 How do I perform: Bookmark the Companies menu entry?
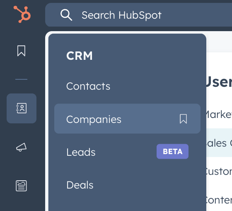pyautogui.click(x=183, y=119)
